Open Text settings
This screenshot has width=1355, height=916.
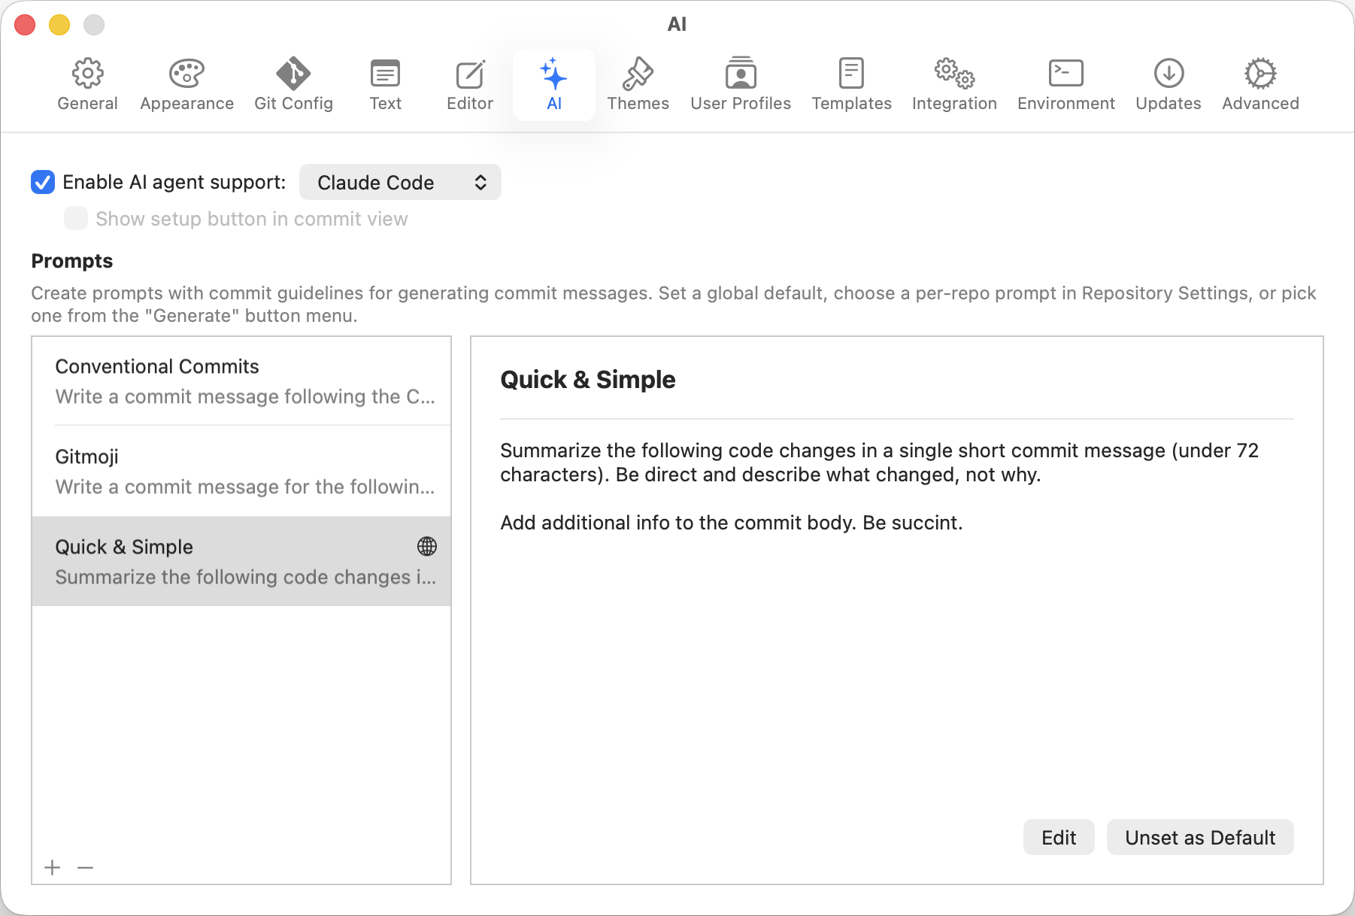coord(385,83)
